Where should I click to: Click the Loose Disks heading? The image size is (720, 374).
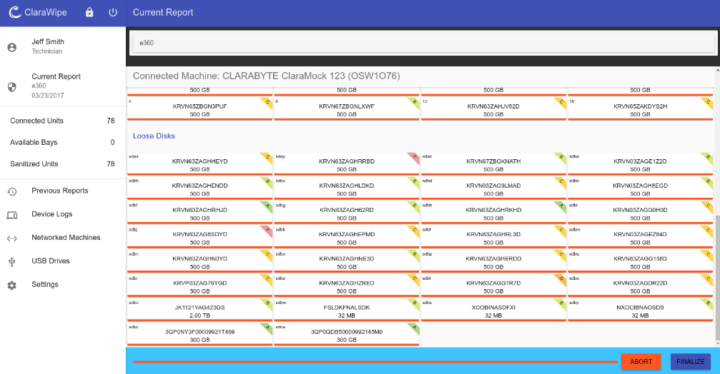point(154,136)
